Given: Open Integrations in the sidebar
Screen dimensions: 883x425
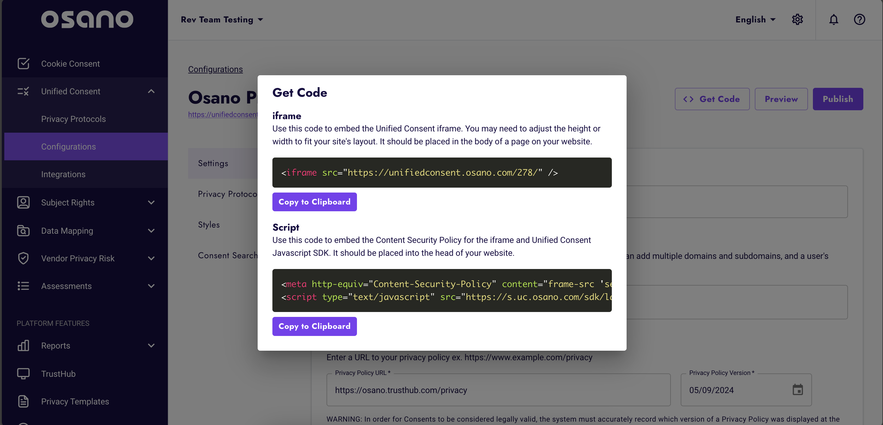Looking at the screenshot, I should pyautogui.click(x=63, y=174).
